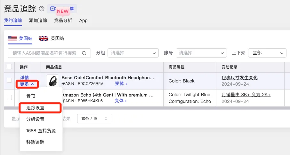Image resolution: width=290 pixels, height=155 pixels.
Task: Open the 竞品分析 tab
Action: (x=63, y=20)
